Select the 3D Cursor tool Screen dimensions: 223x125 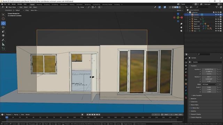pyautogui.click(x=3, y=19)
